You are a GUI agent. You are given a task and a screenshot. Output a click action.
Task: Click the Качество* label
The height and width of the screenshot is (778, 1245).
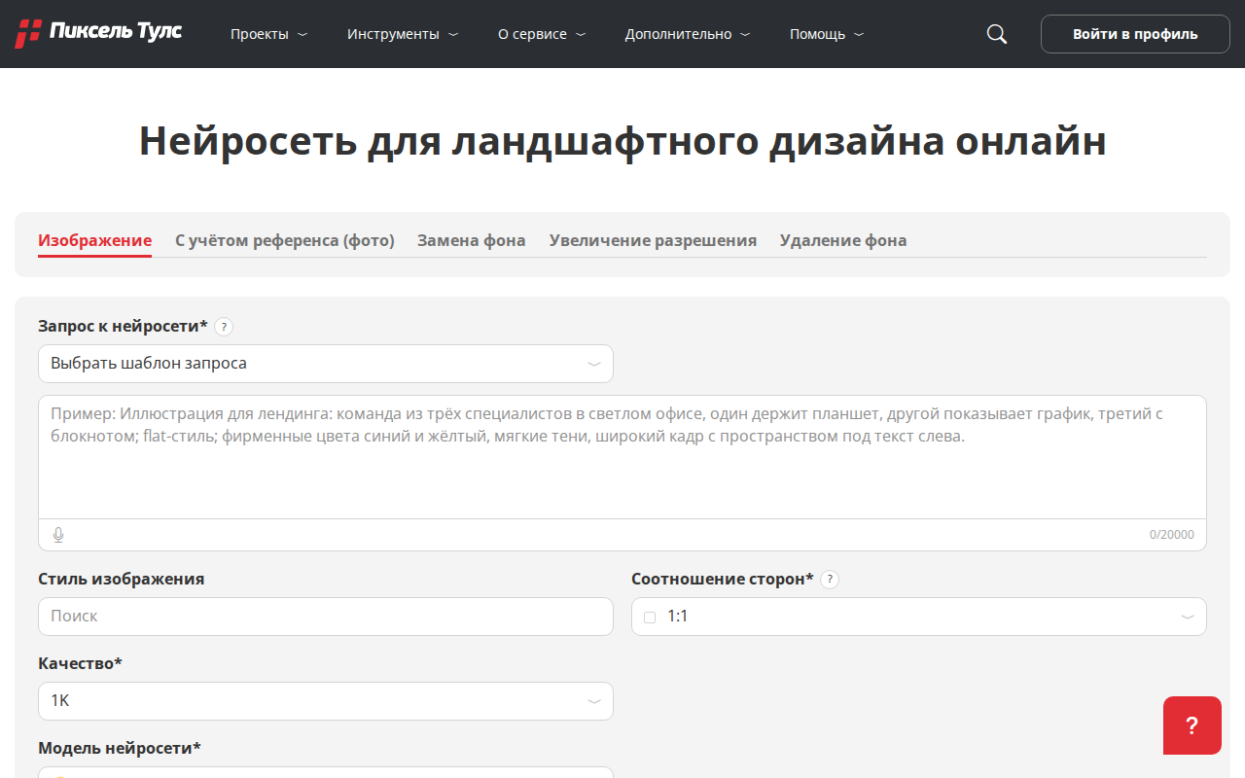pos(80,663)
